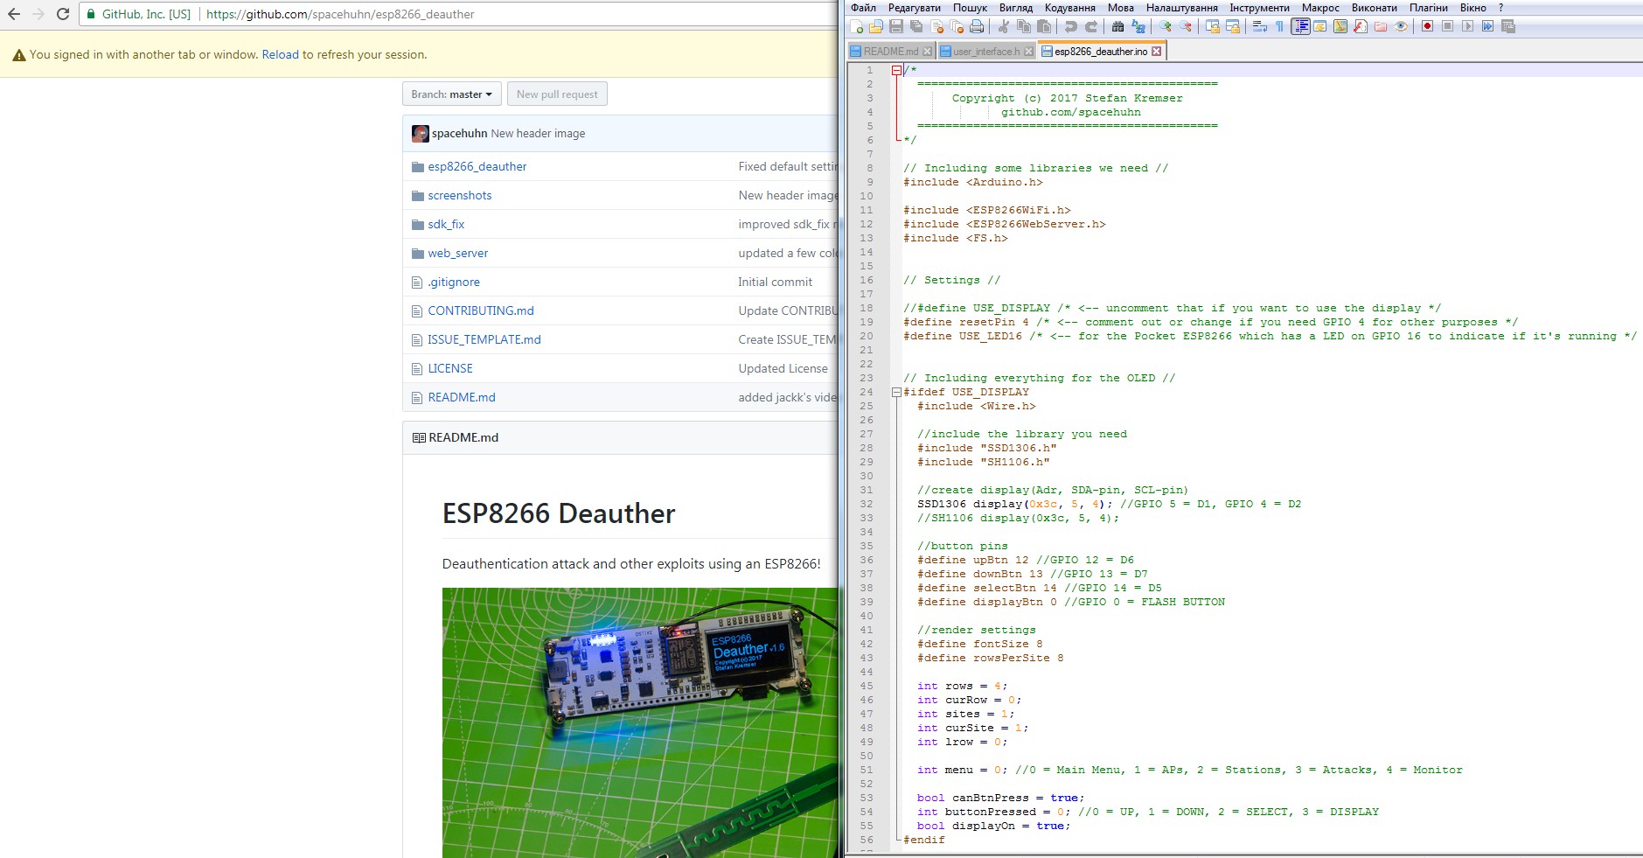Open the Налаштування menu
1643x858 pixels.
click(x=1181, y=8)
